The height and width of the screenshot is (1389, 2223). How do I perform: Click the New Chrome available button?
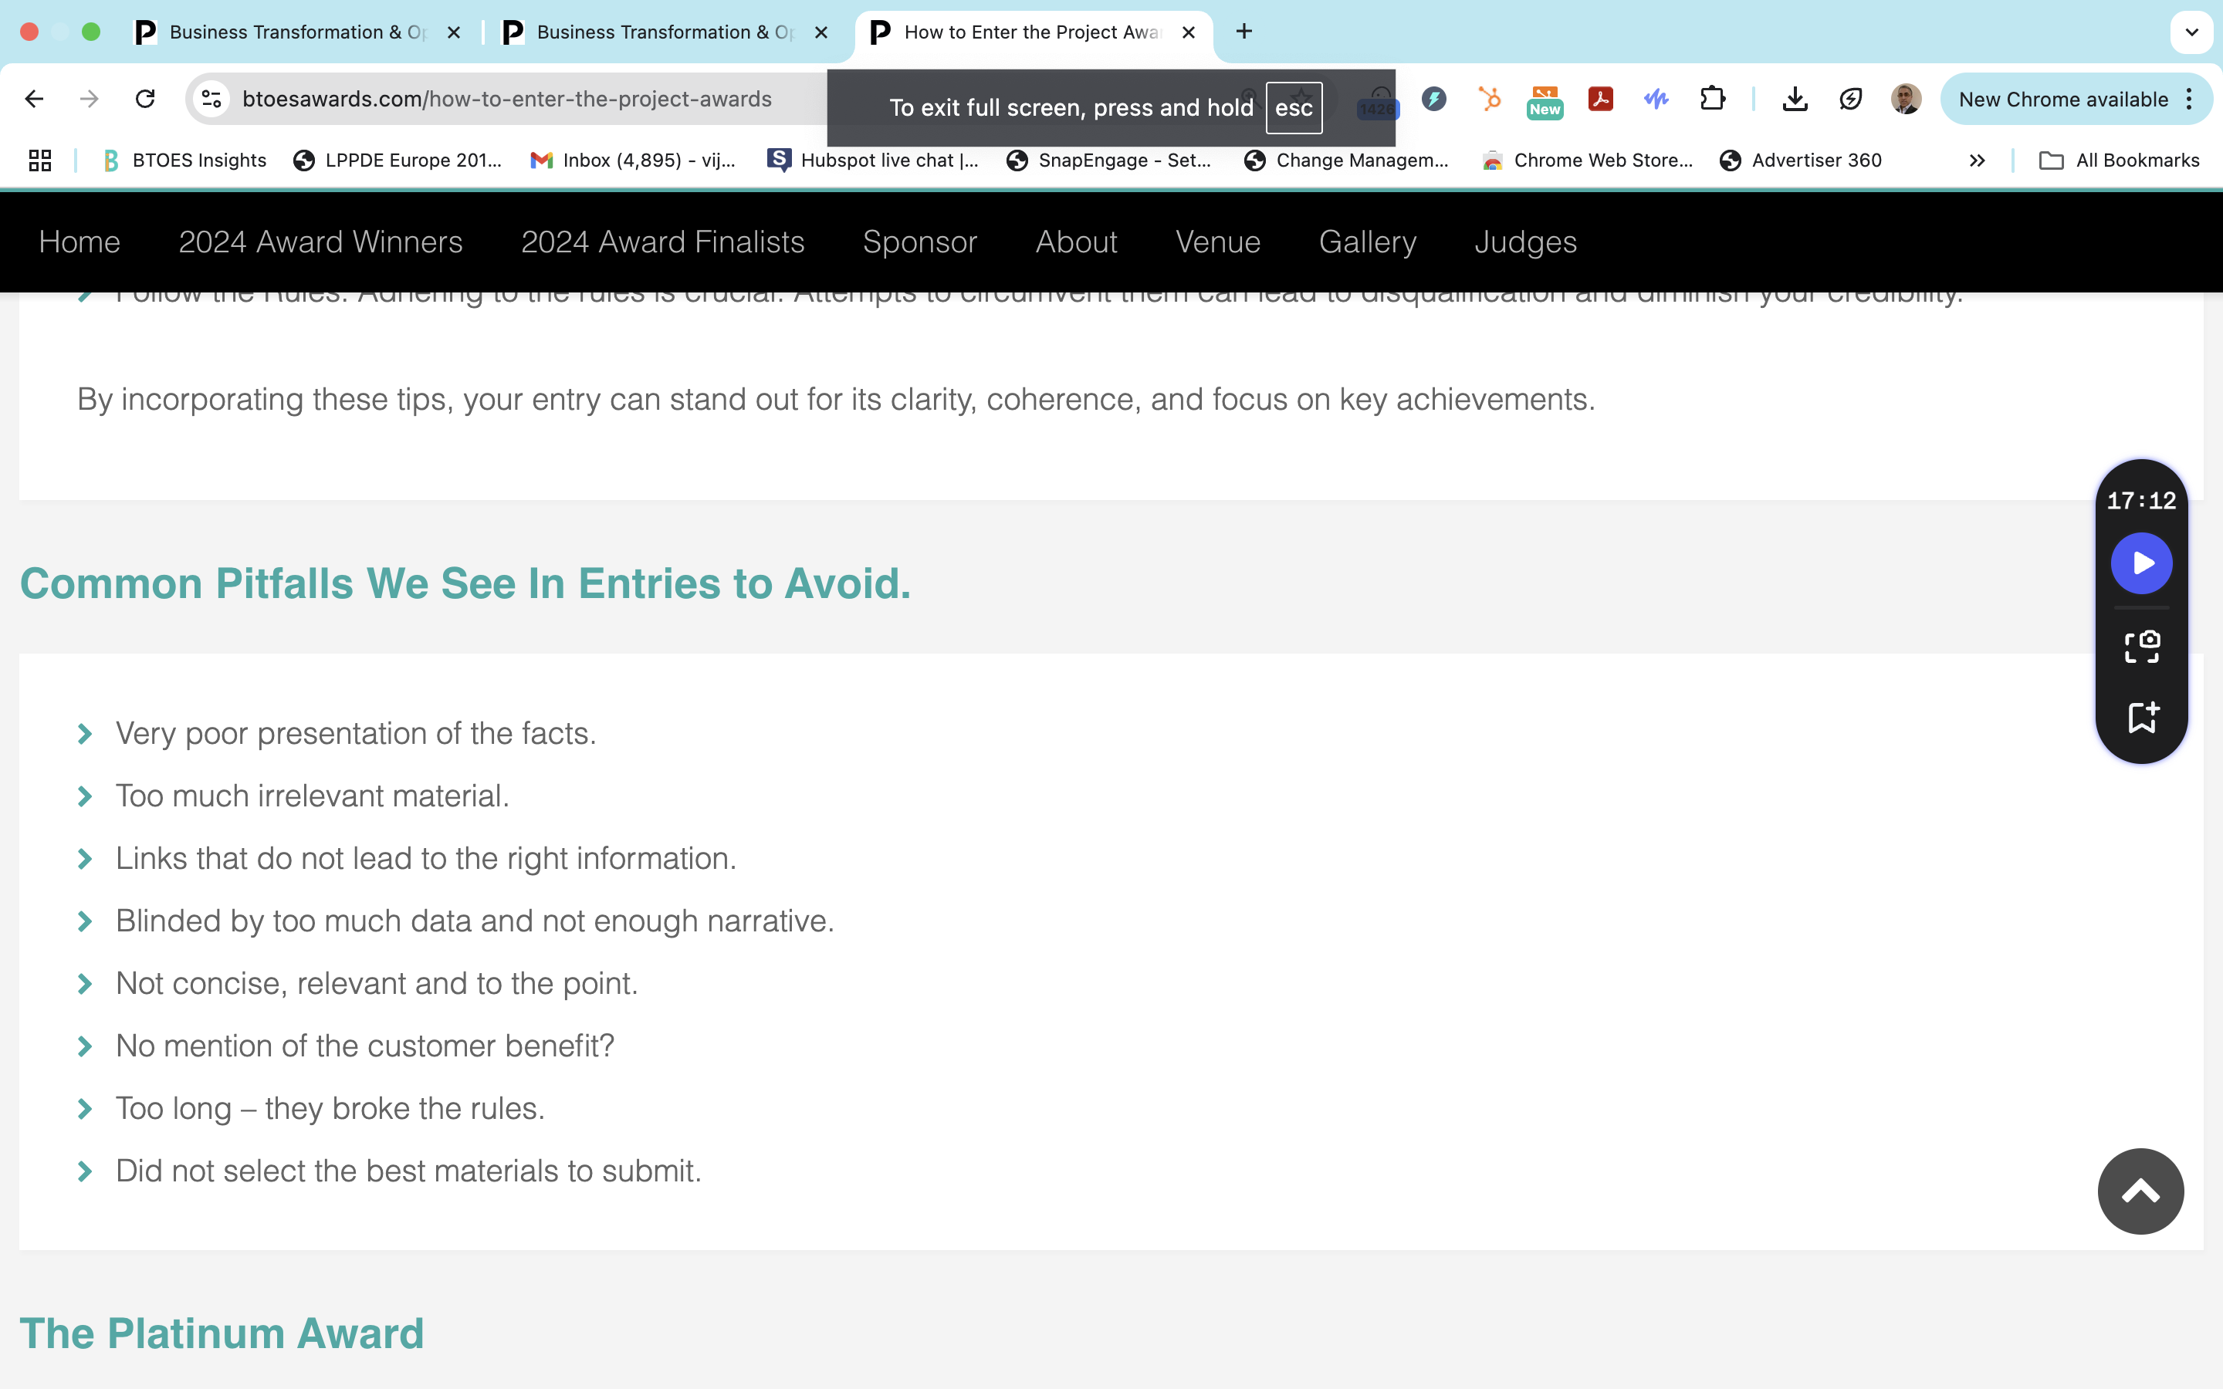coord(2062,100)
